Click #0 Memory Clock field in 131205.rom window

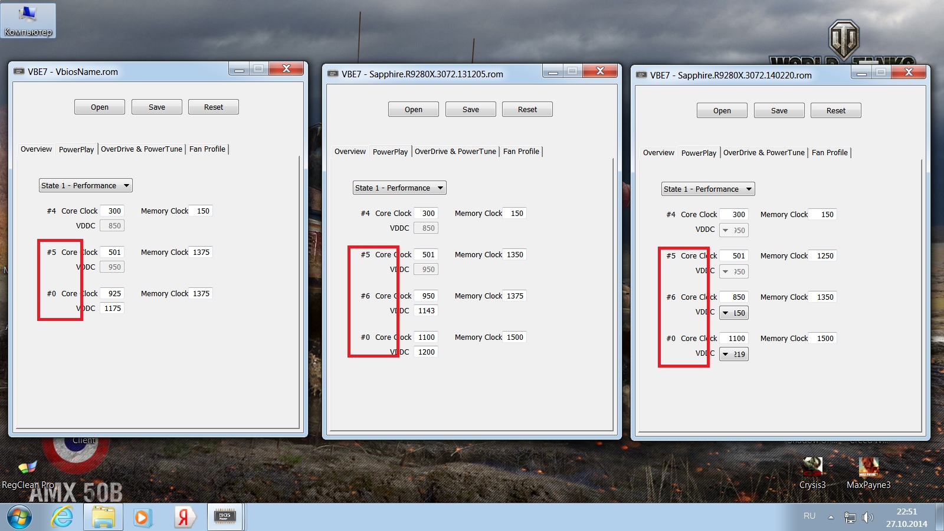tap(514, 337)
